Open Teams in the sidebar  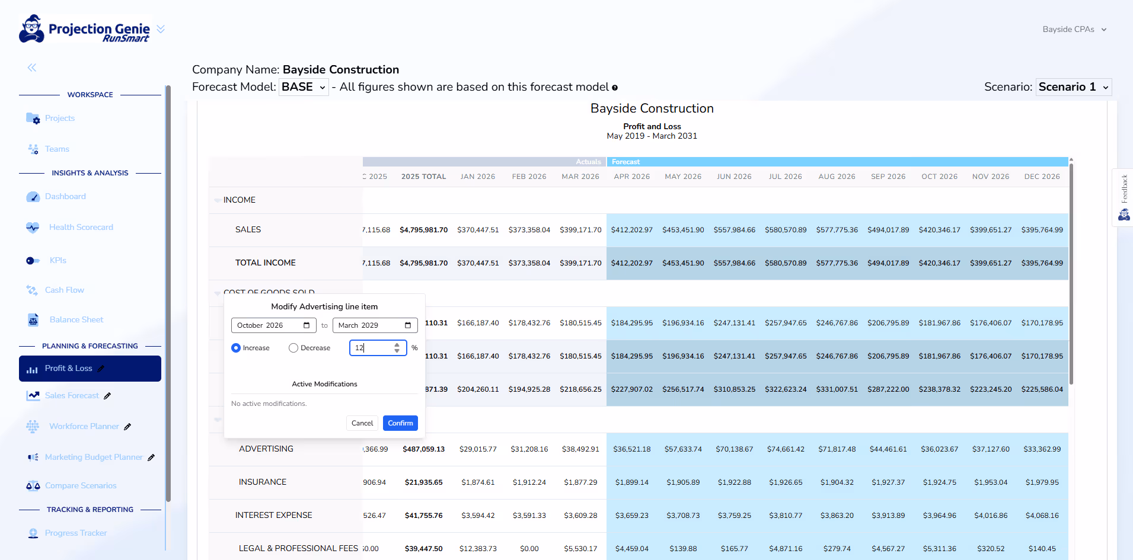(x=57, y=149)
